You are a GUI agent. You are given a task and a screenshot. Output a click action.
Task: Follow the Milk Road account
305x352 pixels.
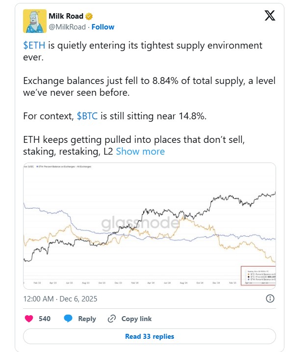point(103,27)
